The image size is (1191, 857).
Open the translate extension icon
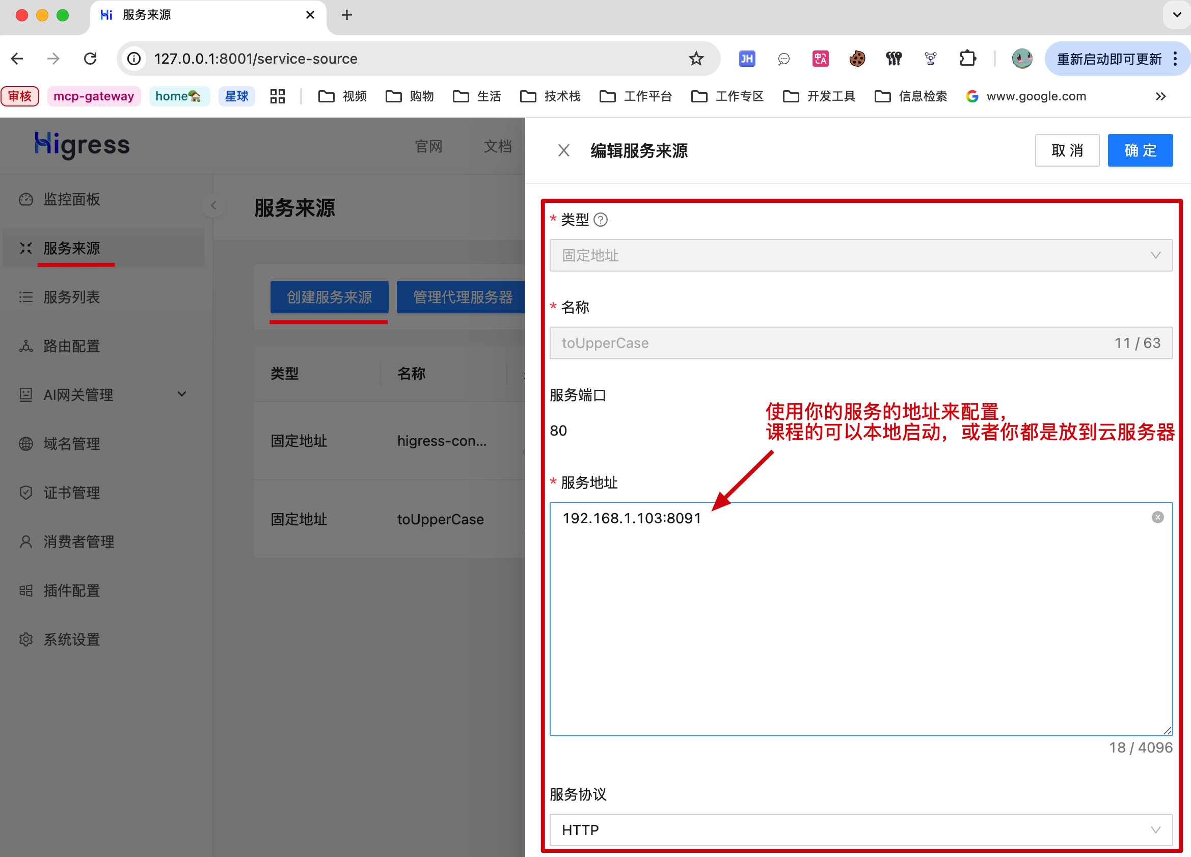(820, 58)
